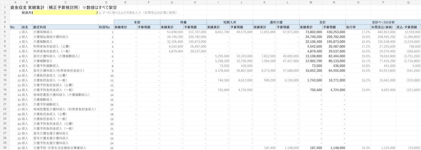Image resolution: width=421 pixels, height=150 pixels.
Task: Click the value 4,378,400
Action: tap(222, 70)
